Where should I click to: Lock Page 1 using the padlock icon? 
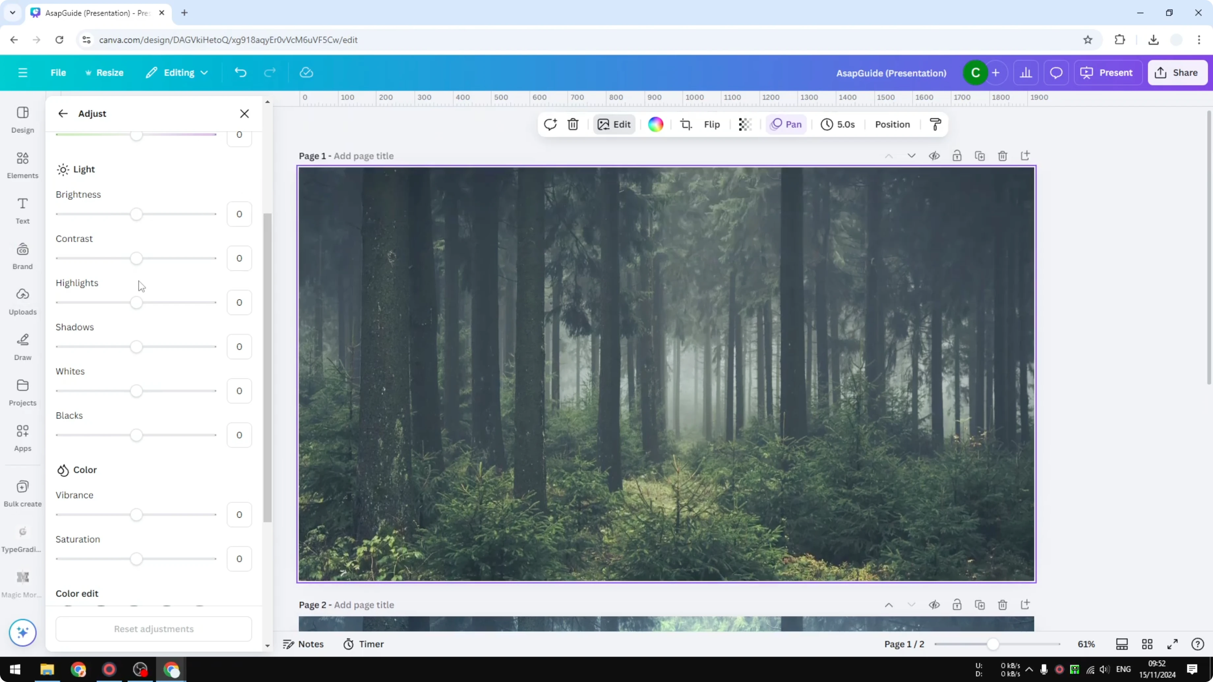coord(957,156)
